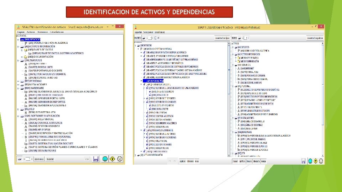Click the app icon in identificación de activos title bar
Screen dimensions: 342x192
coord(18,27)
